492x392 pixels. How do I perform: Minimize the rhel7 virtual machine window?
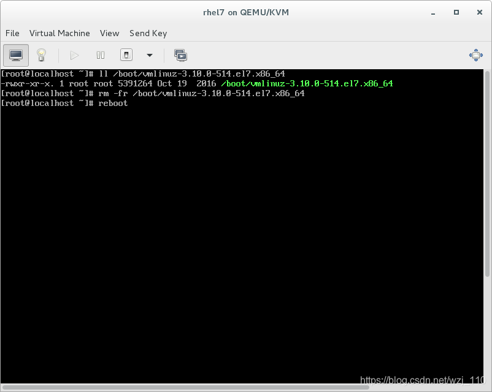click(433, 12)
